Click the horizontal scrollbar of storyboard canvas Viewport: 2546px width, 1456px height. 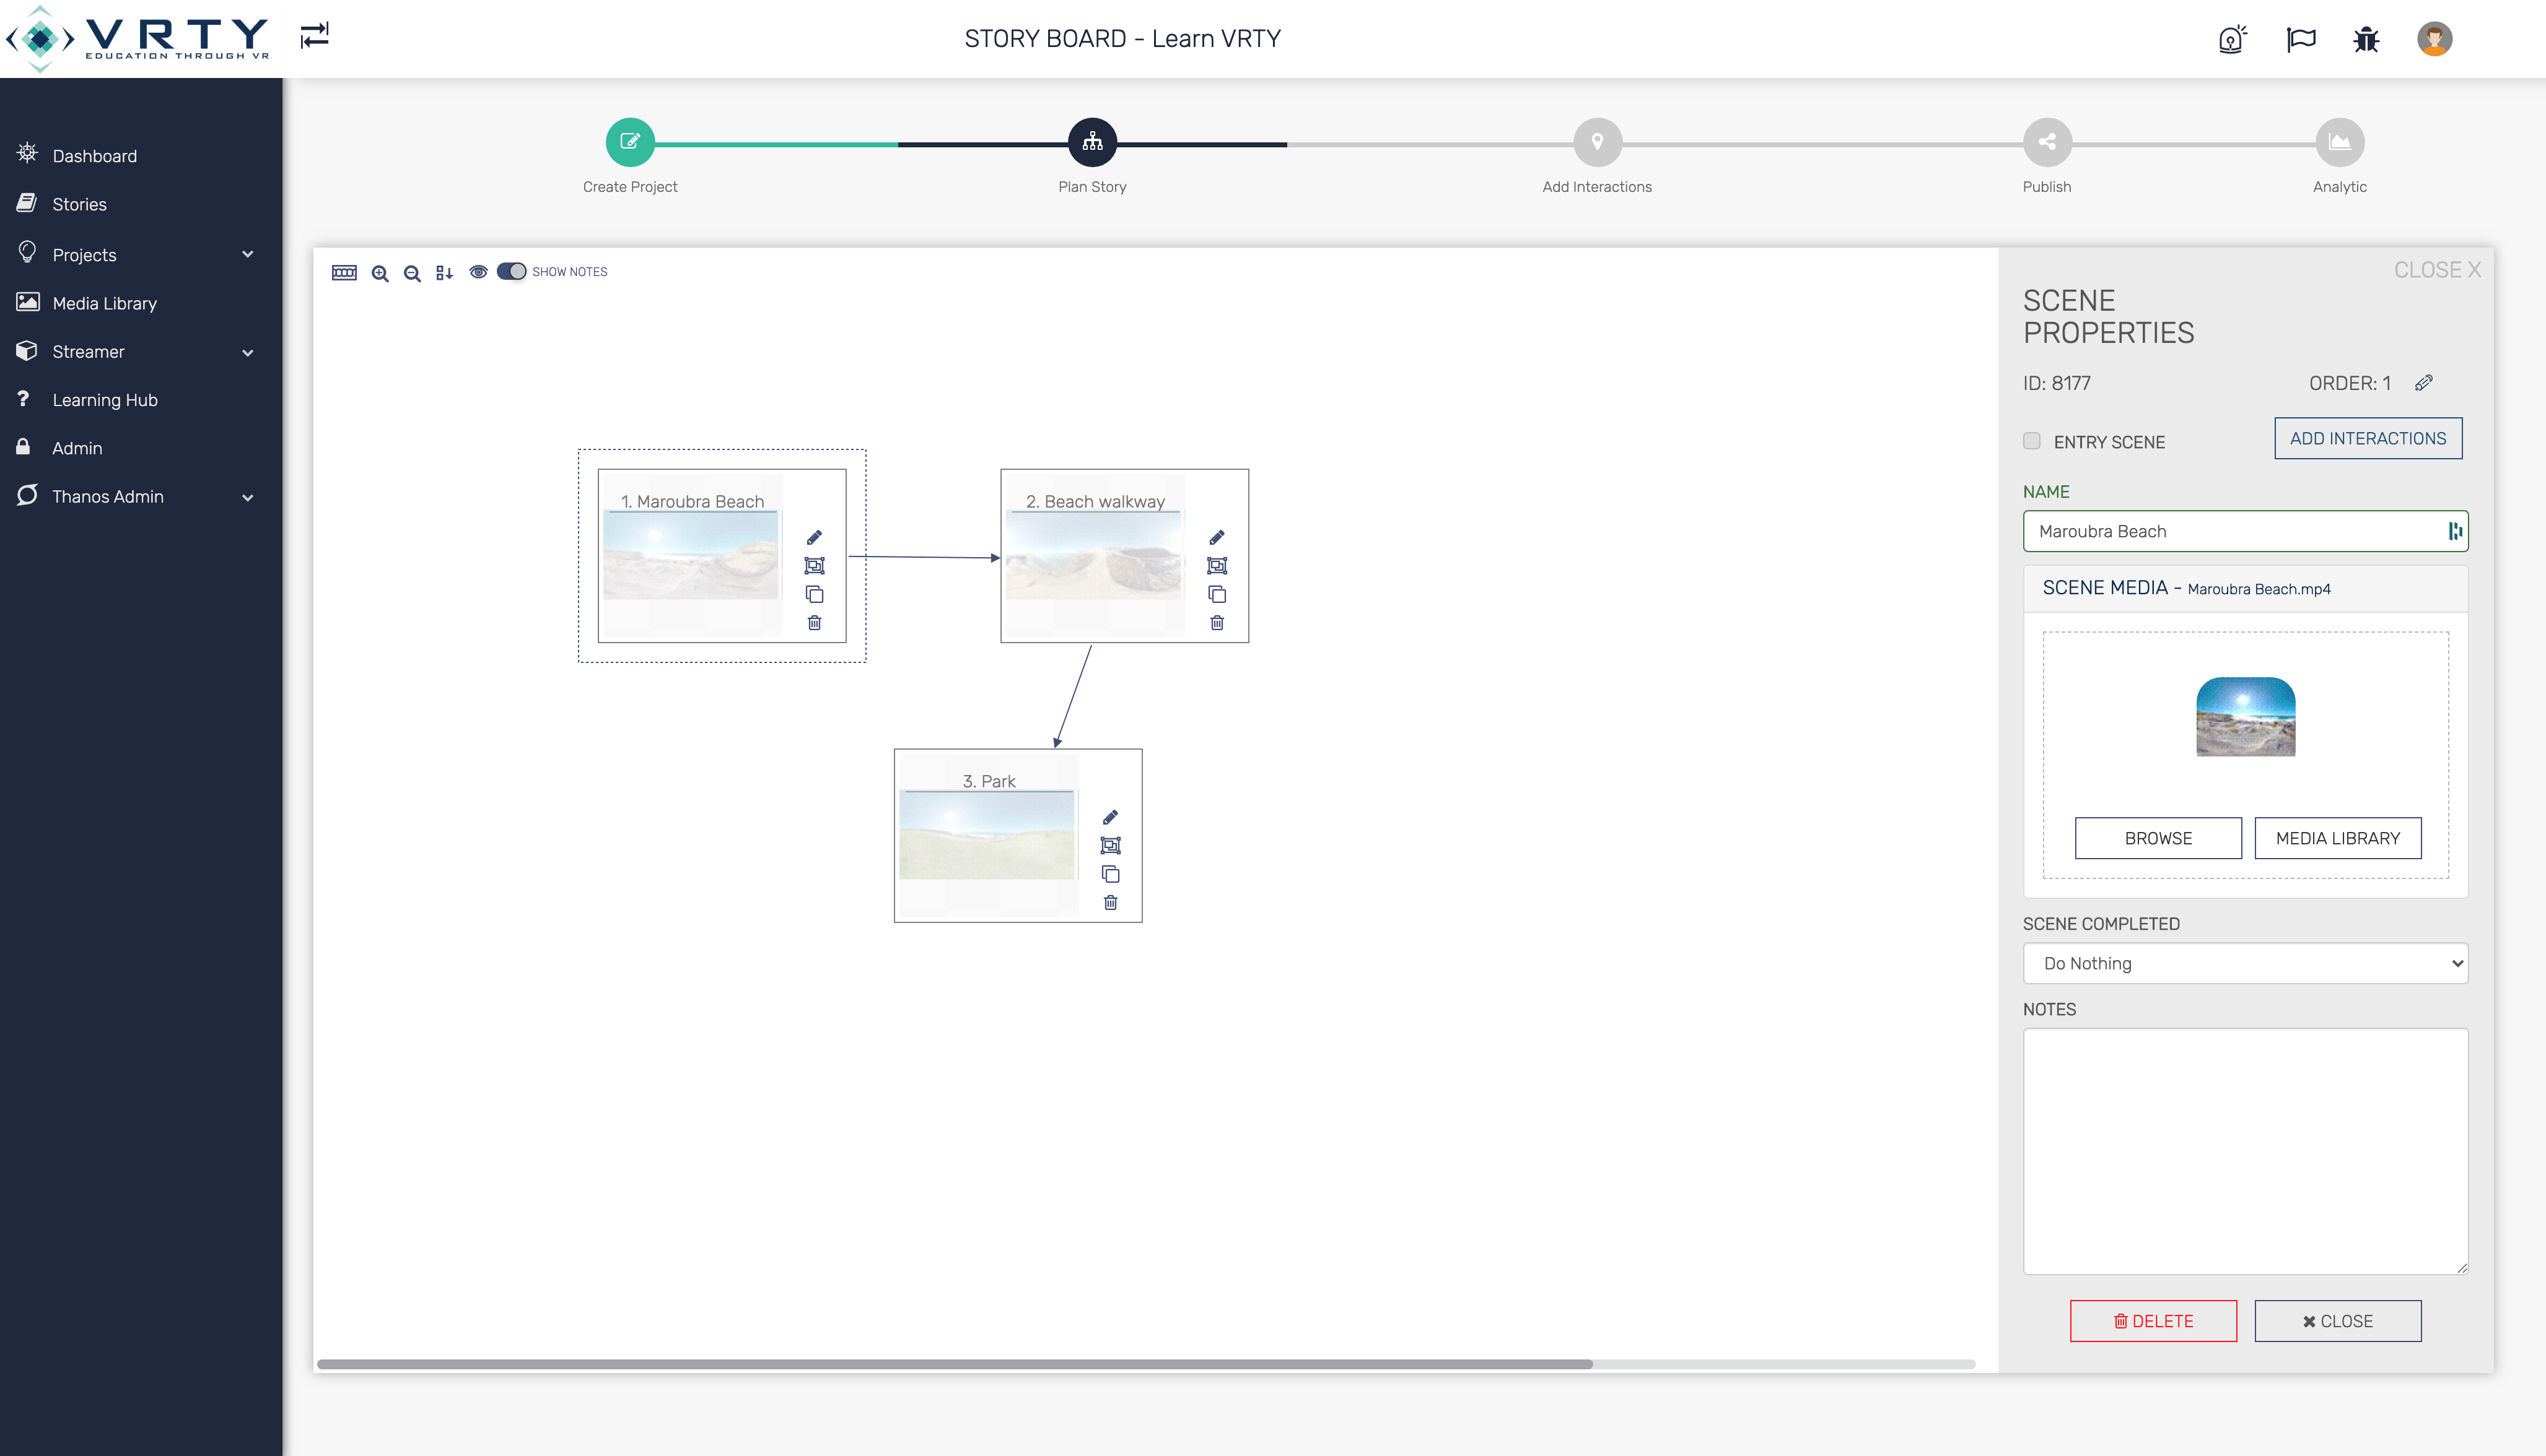(955, 1364)
